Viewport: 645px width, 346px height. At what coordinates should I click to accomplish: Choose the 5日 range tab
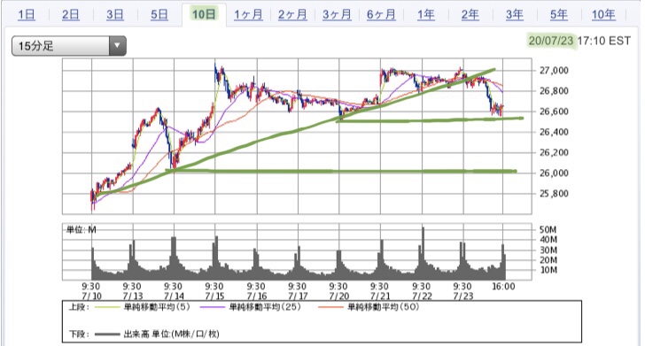point(159,15)
